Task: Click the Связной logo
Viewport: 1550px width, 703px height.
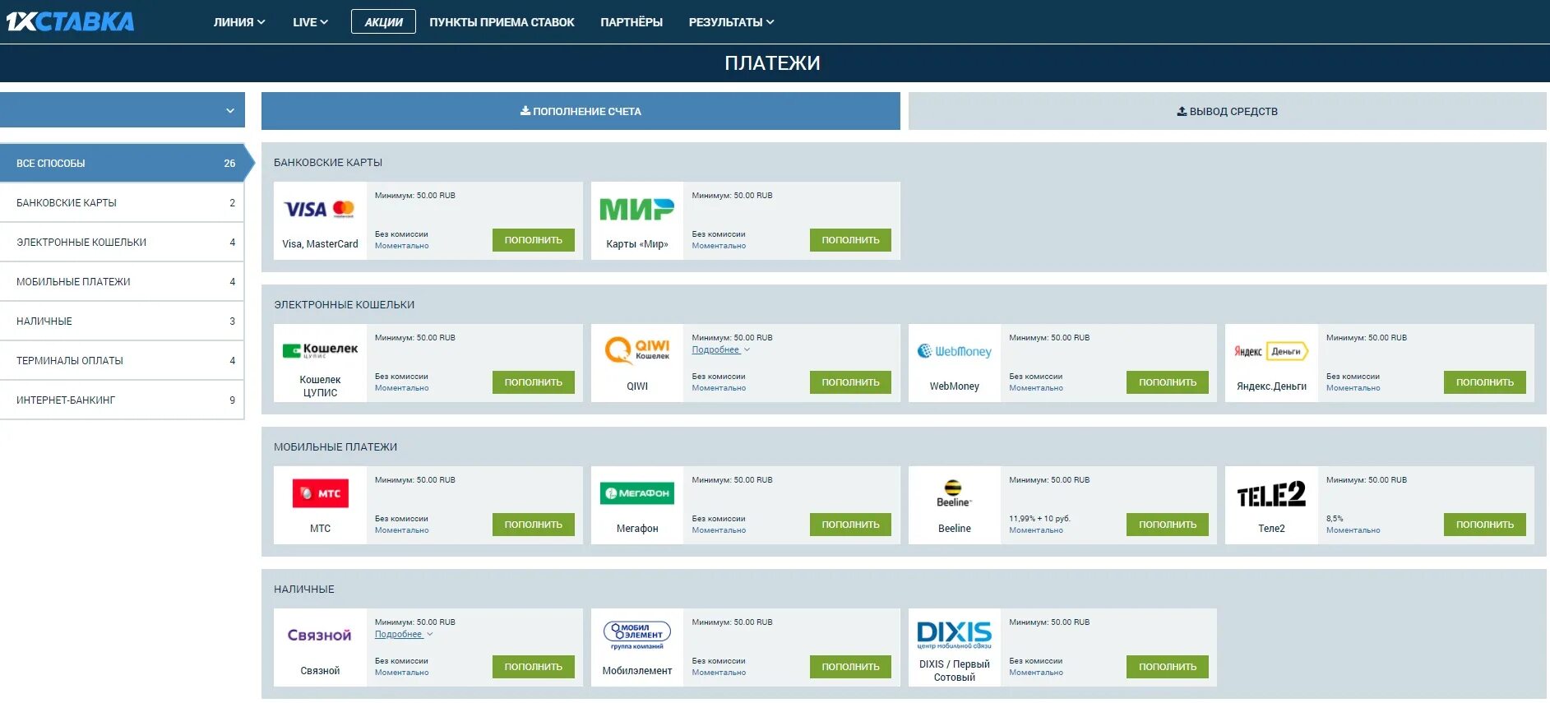Action: (320, 635)
